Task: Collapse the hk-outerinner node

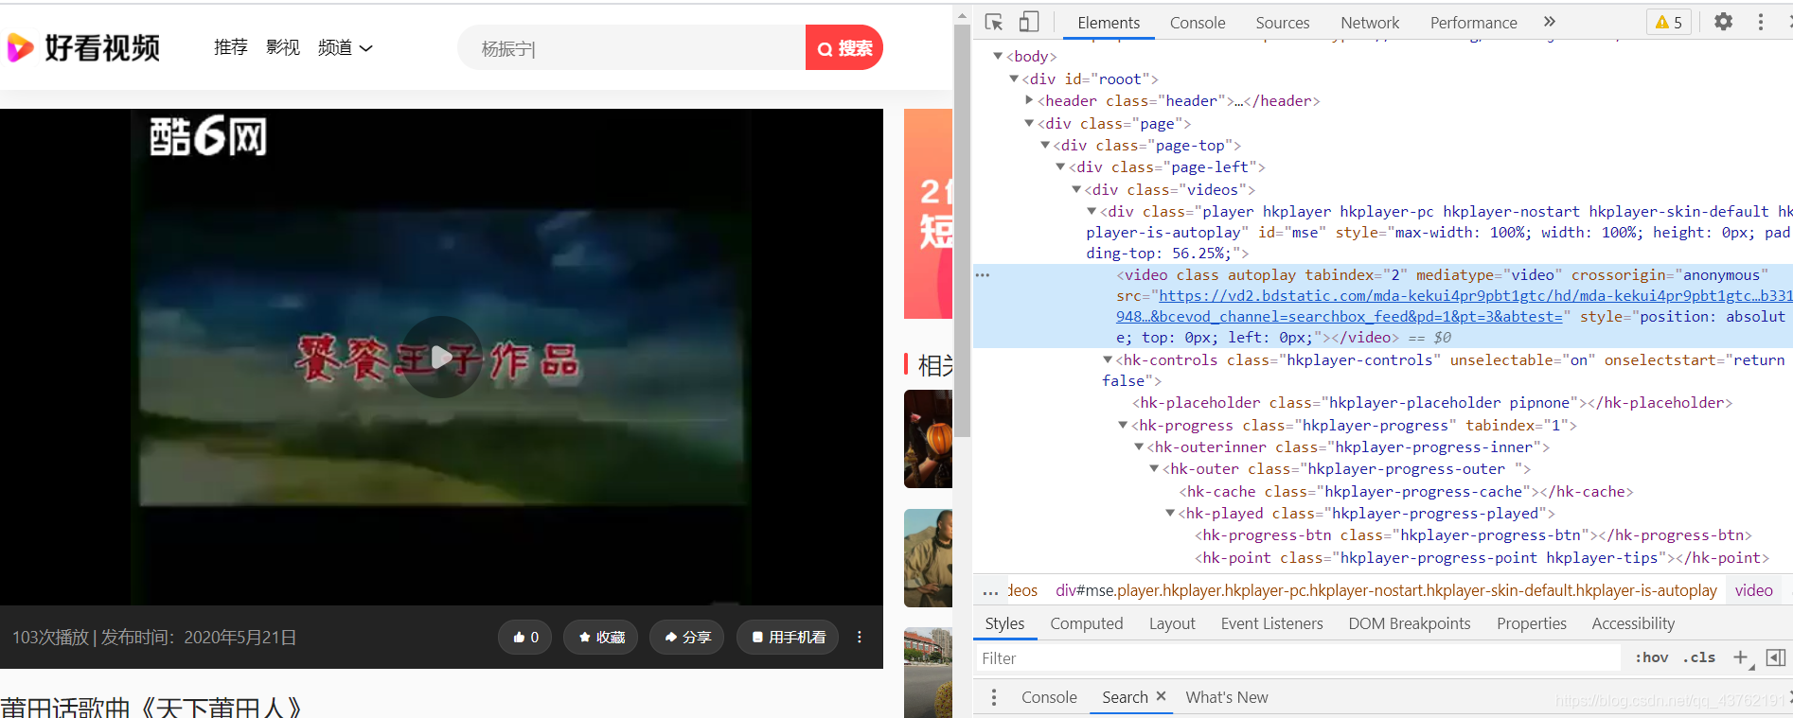Action: (1139, 447)
